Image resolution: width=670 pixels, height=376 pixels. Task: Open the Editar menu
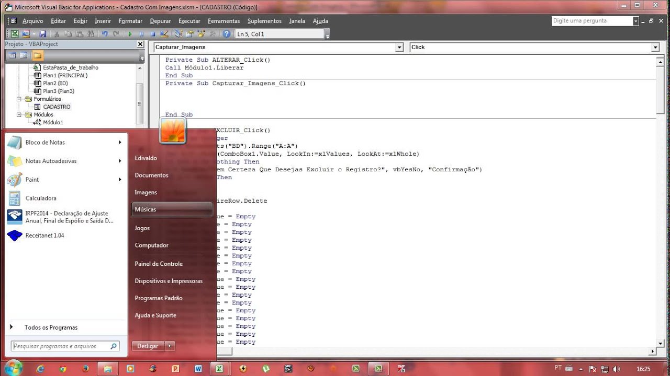(x=58, y=21)
